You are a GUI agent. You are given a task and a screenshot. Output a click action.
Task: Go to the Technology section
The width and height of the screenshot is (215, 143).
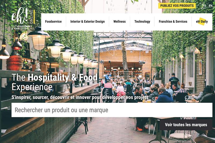pyautogui.click(x=142, y=21)
